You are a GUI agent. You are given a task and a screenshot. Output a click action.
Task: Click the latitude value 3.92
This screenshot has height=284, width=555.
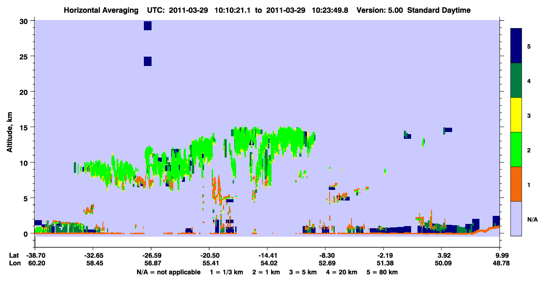click(442, 256)
